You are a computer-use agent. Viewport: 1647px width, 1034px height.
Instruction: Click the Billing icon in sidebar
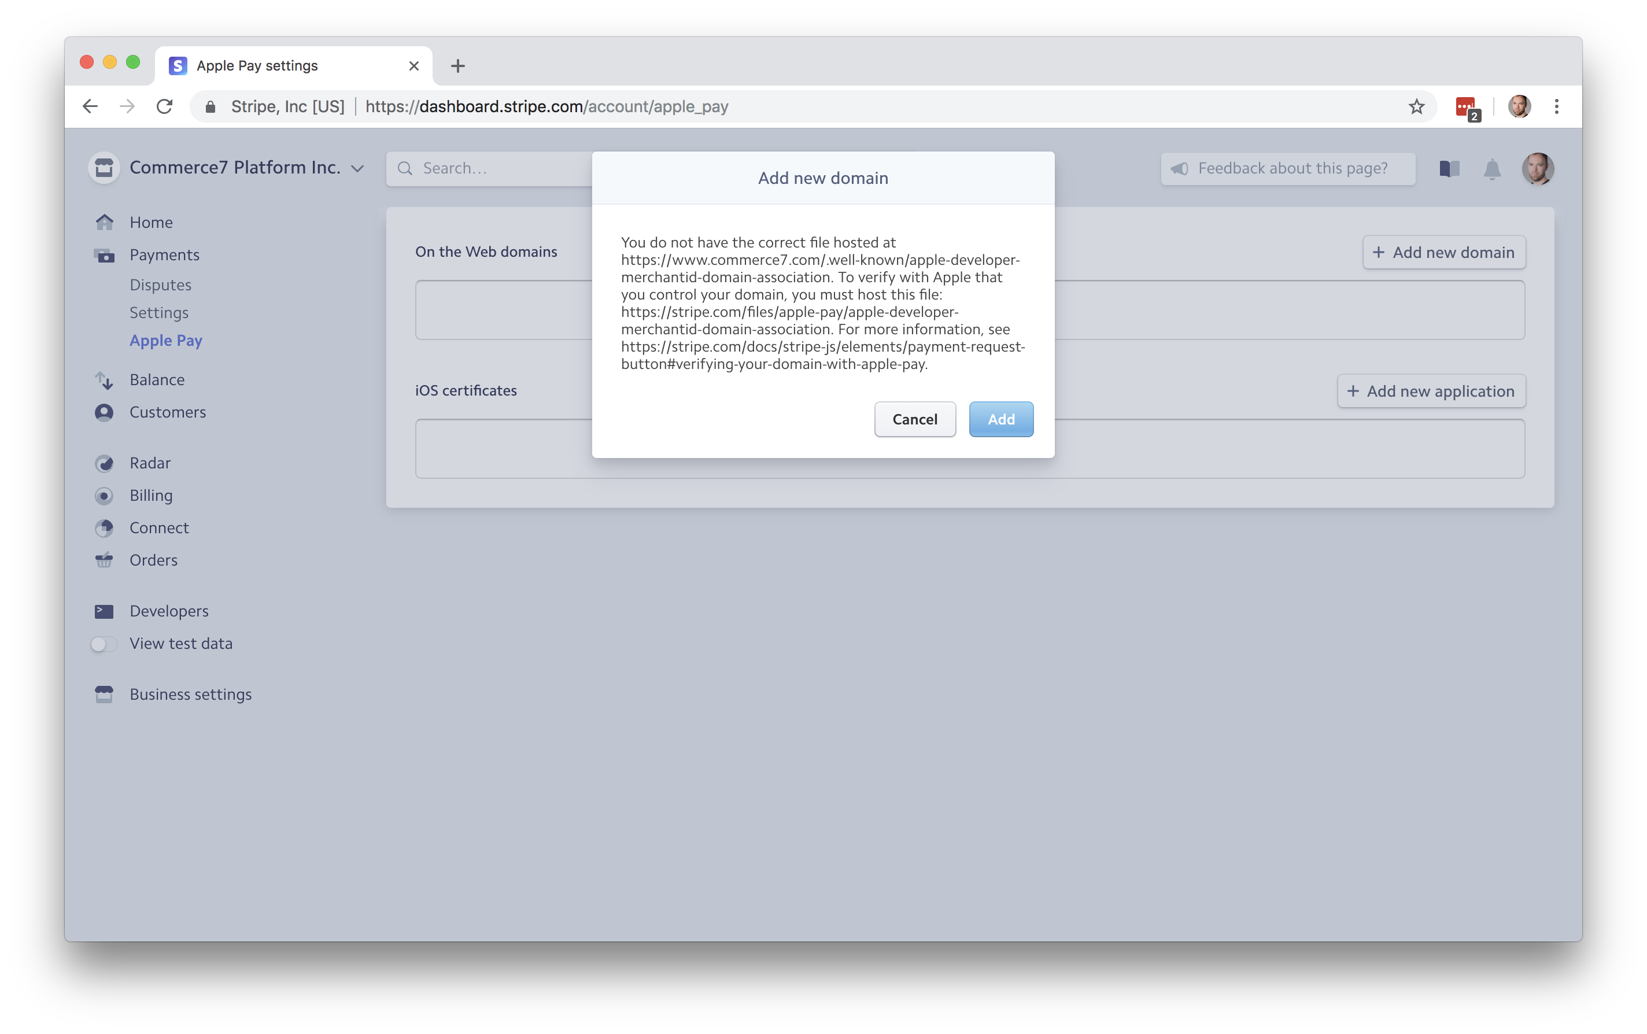pyautogui.click(x=104, y=496)
